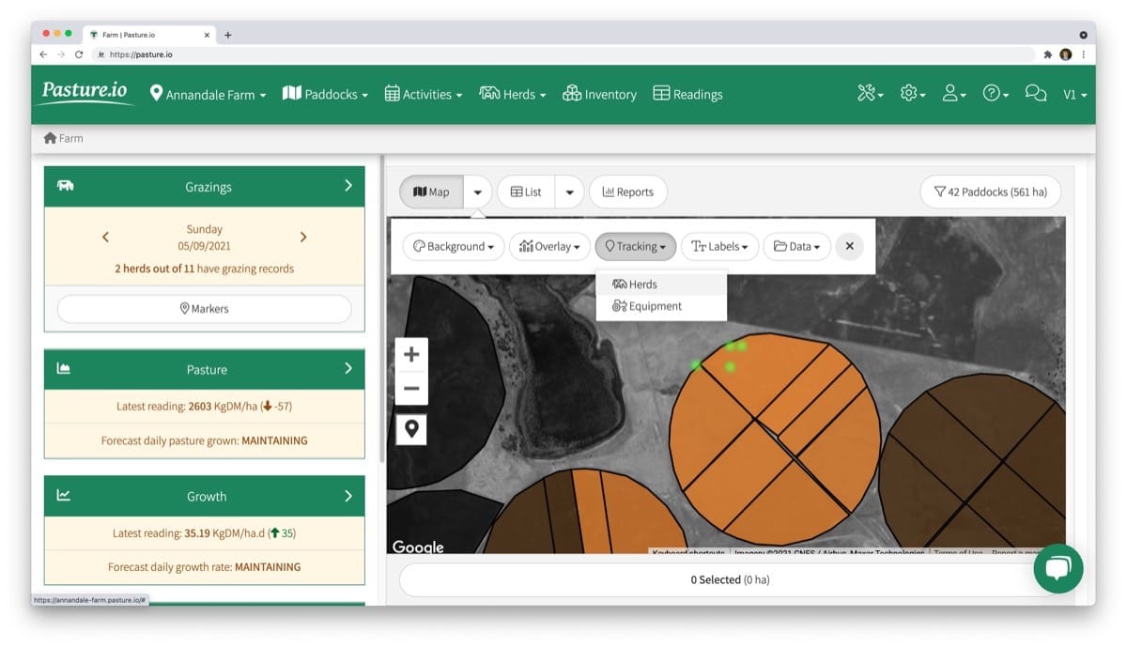Viewport: 1127px width, 647px height.
Task: Open the settings gear menu
Action: pyautogui.click(x=912, y=94)
